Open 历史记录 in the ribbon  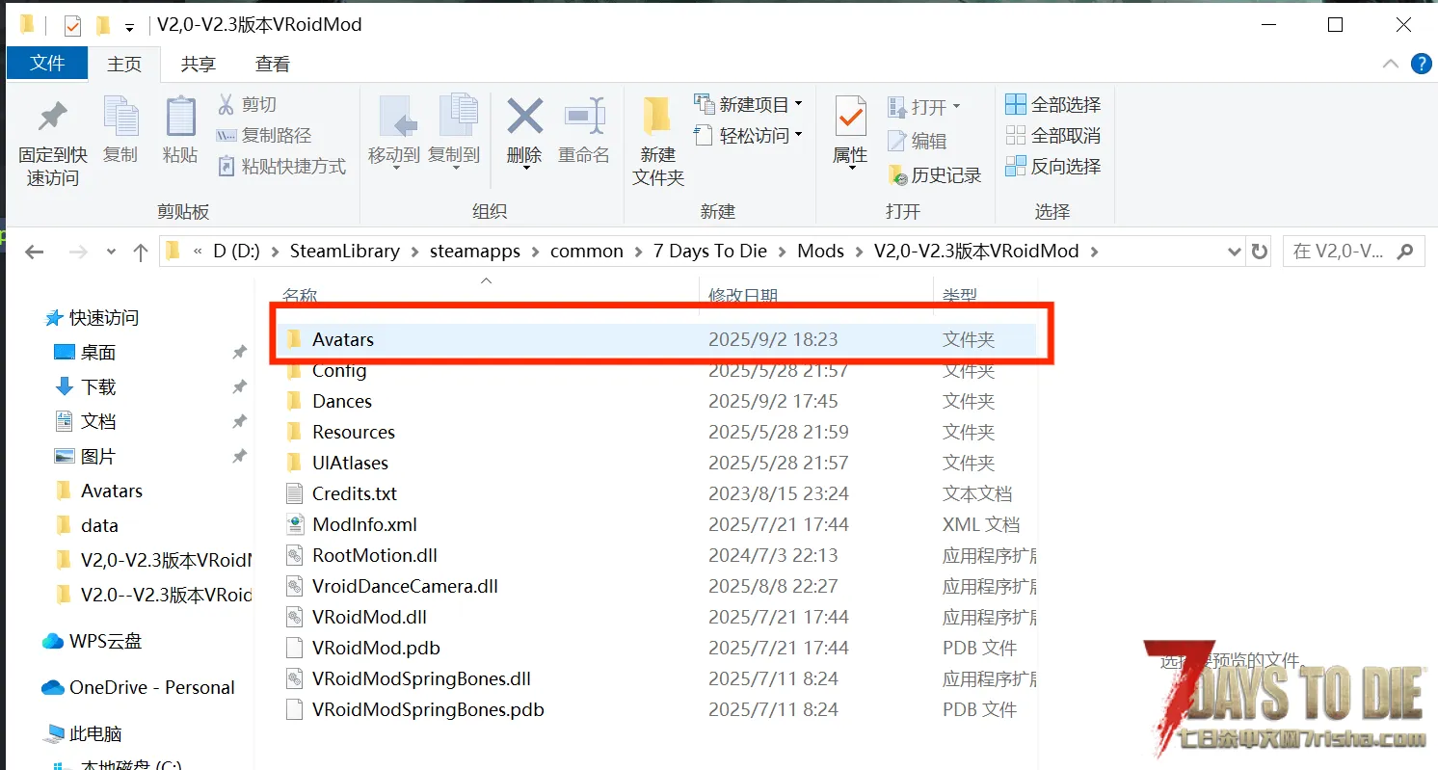click(935, 174)
